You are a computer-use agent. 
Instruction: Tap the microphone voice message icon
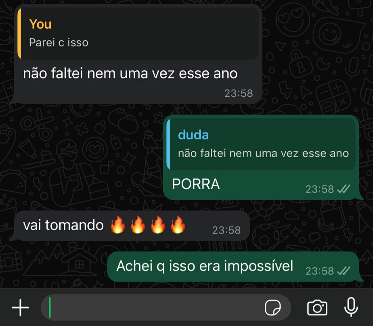351,307
